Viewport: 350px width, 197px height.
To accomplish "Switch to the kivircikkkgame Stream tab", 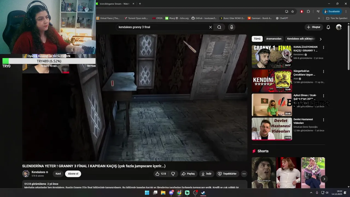I will tap(115, 4).
